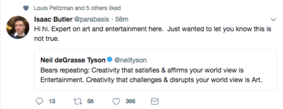Image resolution: width=283 pixels, height=109 pixels.
Task: Open the @parabasis handle link
Action: pos(91,19)
